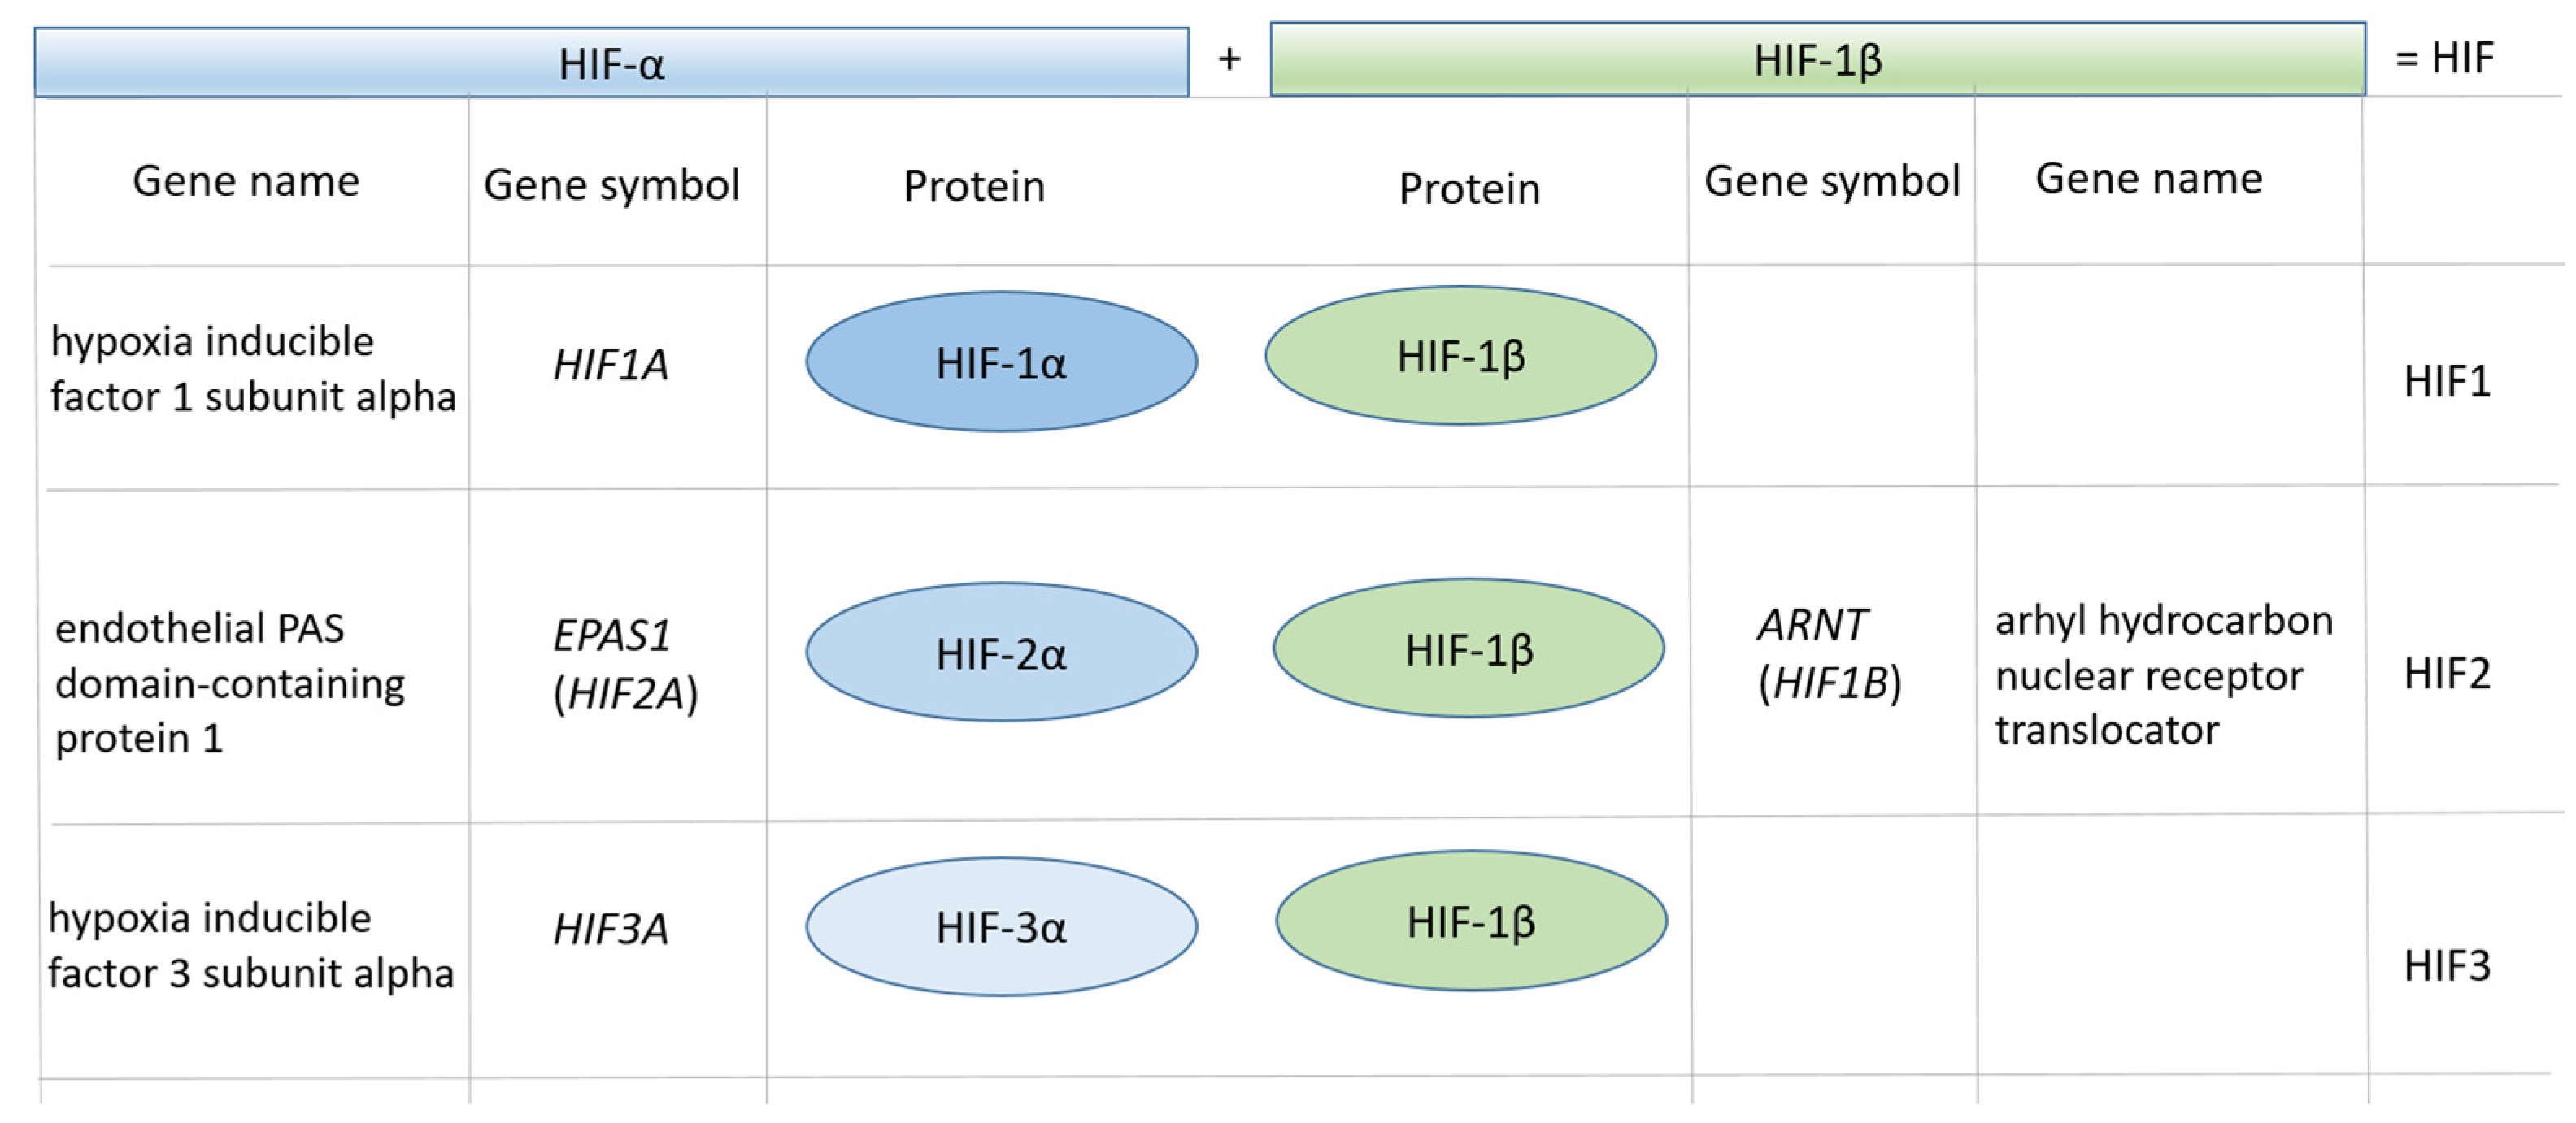Click the HIF1A gene symbol
The width and height of the screenshot is (2576, 1123).
(x=611, y=365)
